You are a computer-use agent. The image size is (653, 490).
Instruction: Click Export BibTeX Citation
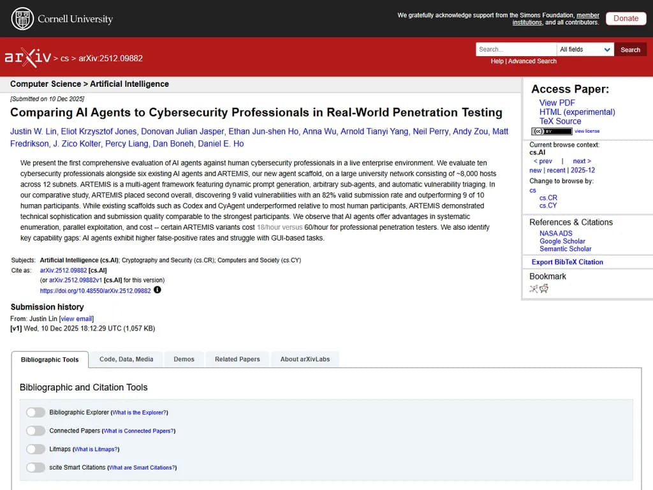click(x=567, y=262)
